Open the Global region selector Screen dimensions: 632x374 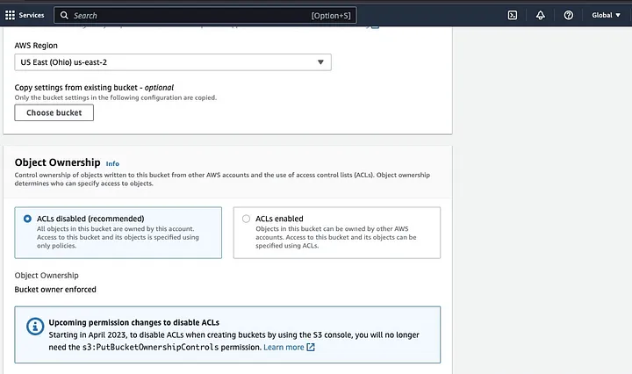(606, 15)
